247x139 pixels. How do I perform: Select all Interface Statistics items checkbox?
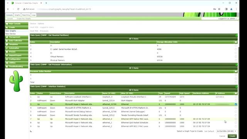point(236,93)
